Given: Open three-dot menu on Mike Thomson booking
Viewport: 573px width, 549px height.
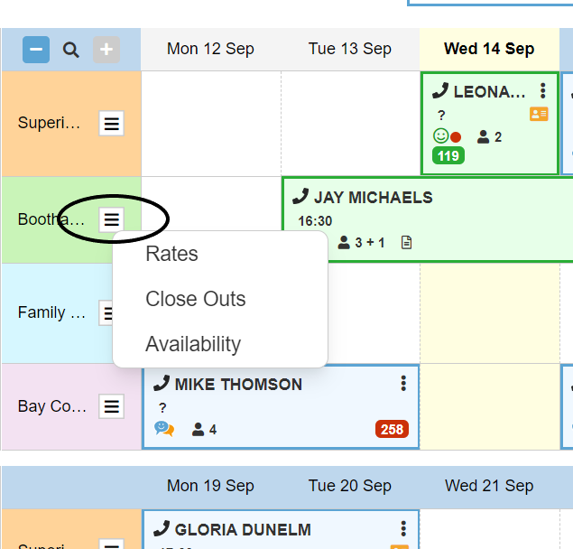Looking at the screenshot, I should [x=403, y=384].
